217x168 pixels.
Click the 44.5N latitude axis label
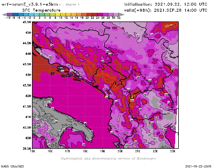click(x=27, y=43)
